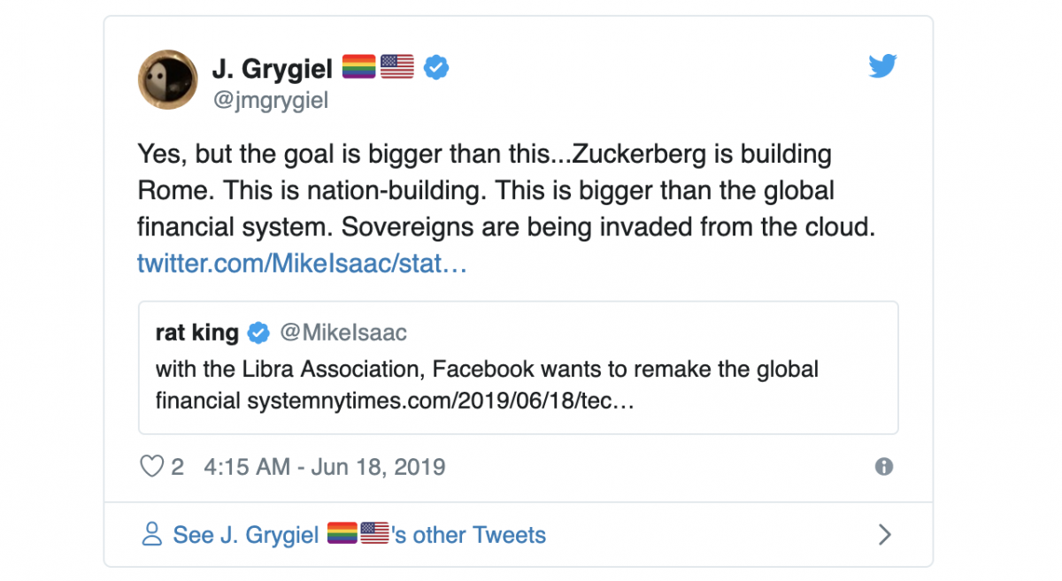Image resolution: width=1062 pixels, height=581 pixels.
Task: Click J. Grygiel's verified badge
Action: (435, 67)
